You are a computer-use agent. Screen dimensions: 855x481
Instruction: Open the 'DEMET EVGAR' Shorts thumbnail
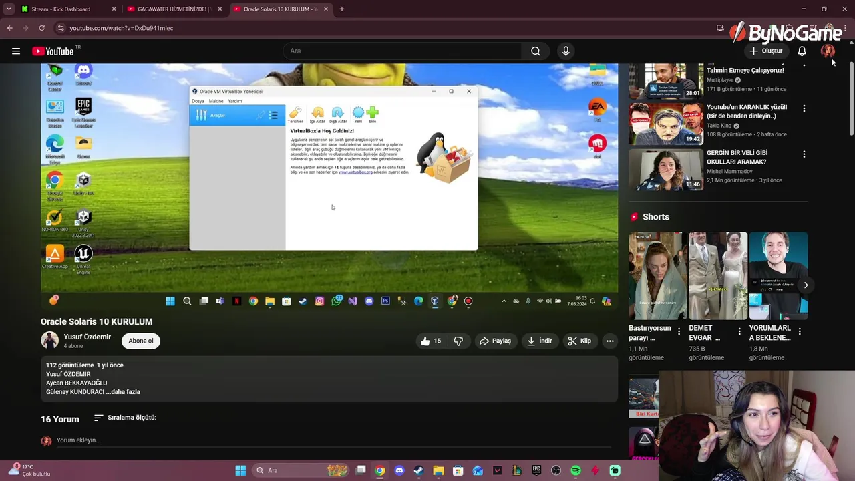[x=717, y=276]
